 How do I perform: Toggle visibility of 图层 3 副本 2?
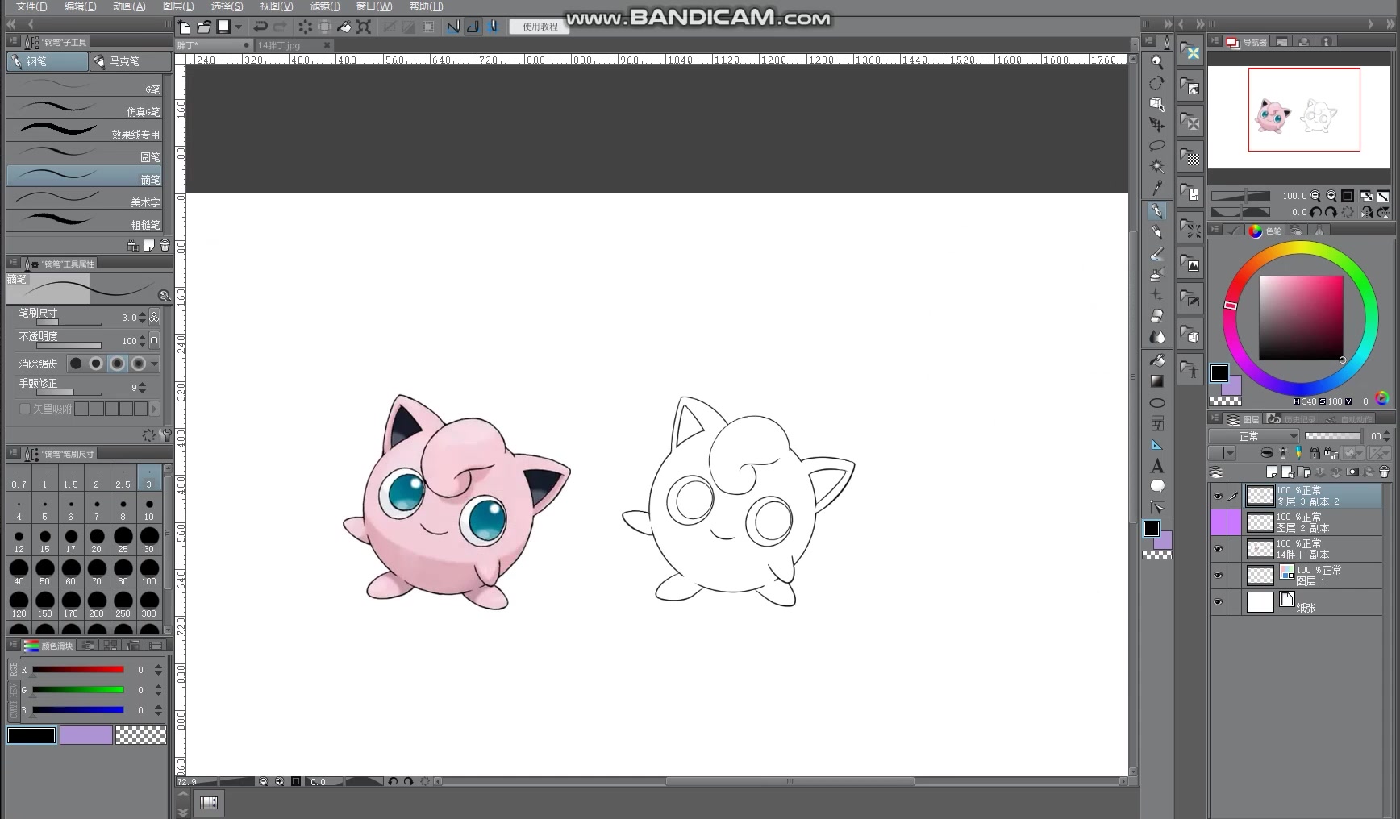[1218, 496]
